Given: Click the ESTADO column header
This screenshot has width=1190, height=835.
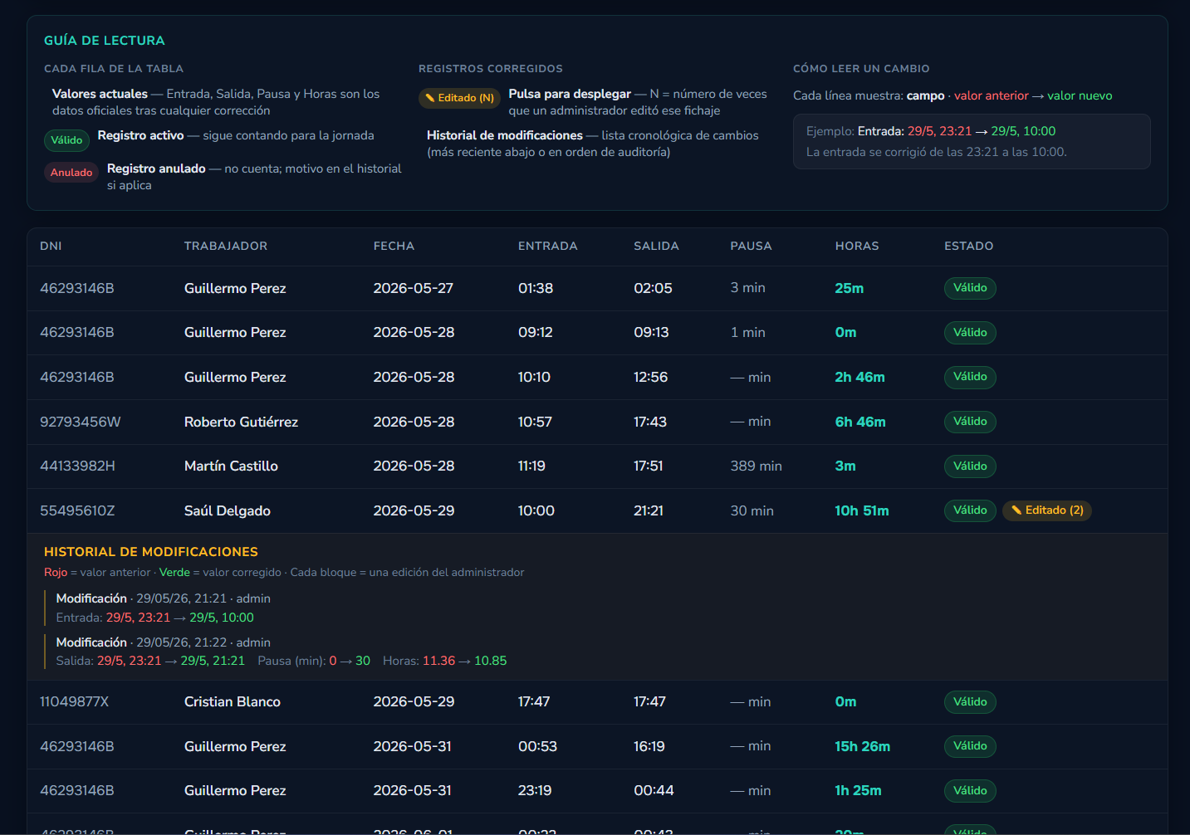Looking at the screenshot, I should point(968,247).
